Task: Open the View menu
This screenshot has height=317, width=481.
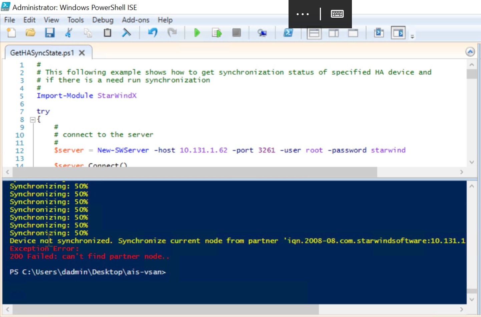Action: click(51, 20)
